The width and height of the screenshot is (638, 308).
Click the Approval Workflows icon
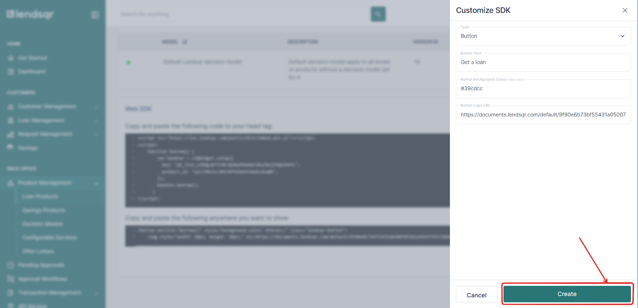click(11, 279)
